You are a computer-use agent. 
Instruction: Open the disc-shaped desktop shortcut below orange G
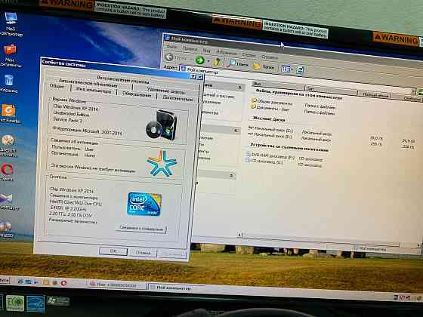pyautogui.click(x=8, y=145)
